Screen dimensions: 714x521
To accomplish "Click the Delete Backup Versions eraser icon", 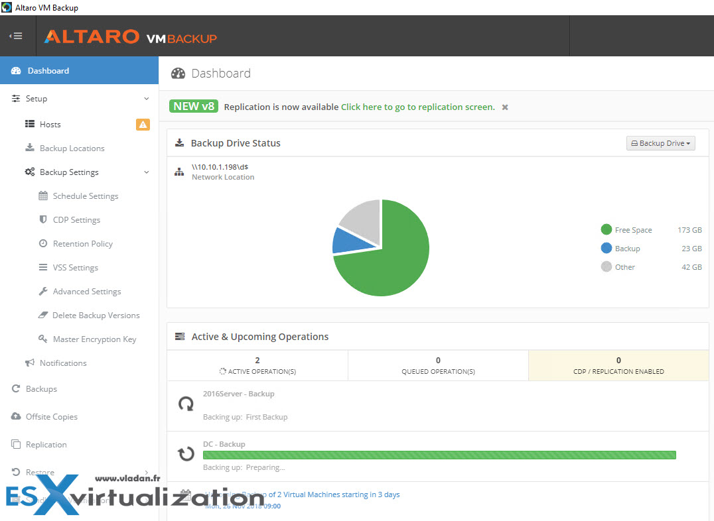I will click(43, 314).
